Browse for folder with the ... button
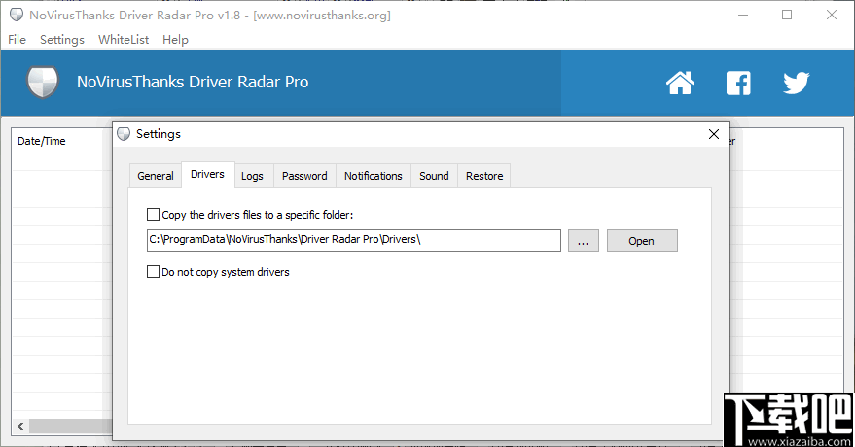This screenshot has height=447, width=855. [x=584, y=241]
